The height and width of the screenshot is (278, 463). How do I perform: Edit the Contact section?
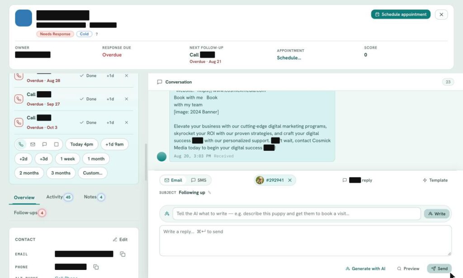[x=120, y=239]
